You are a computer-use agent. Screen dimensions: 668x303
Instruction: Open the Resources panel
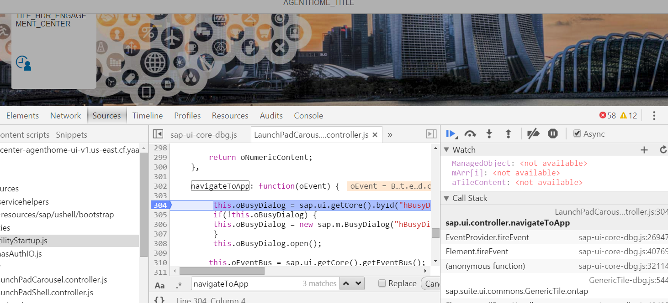[230, 116]
